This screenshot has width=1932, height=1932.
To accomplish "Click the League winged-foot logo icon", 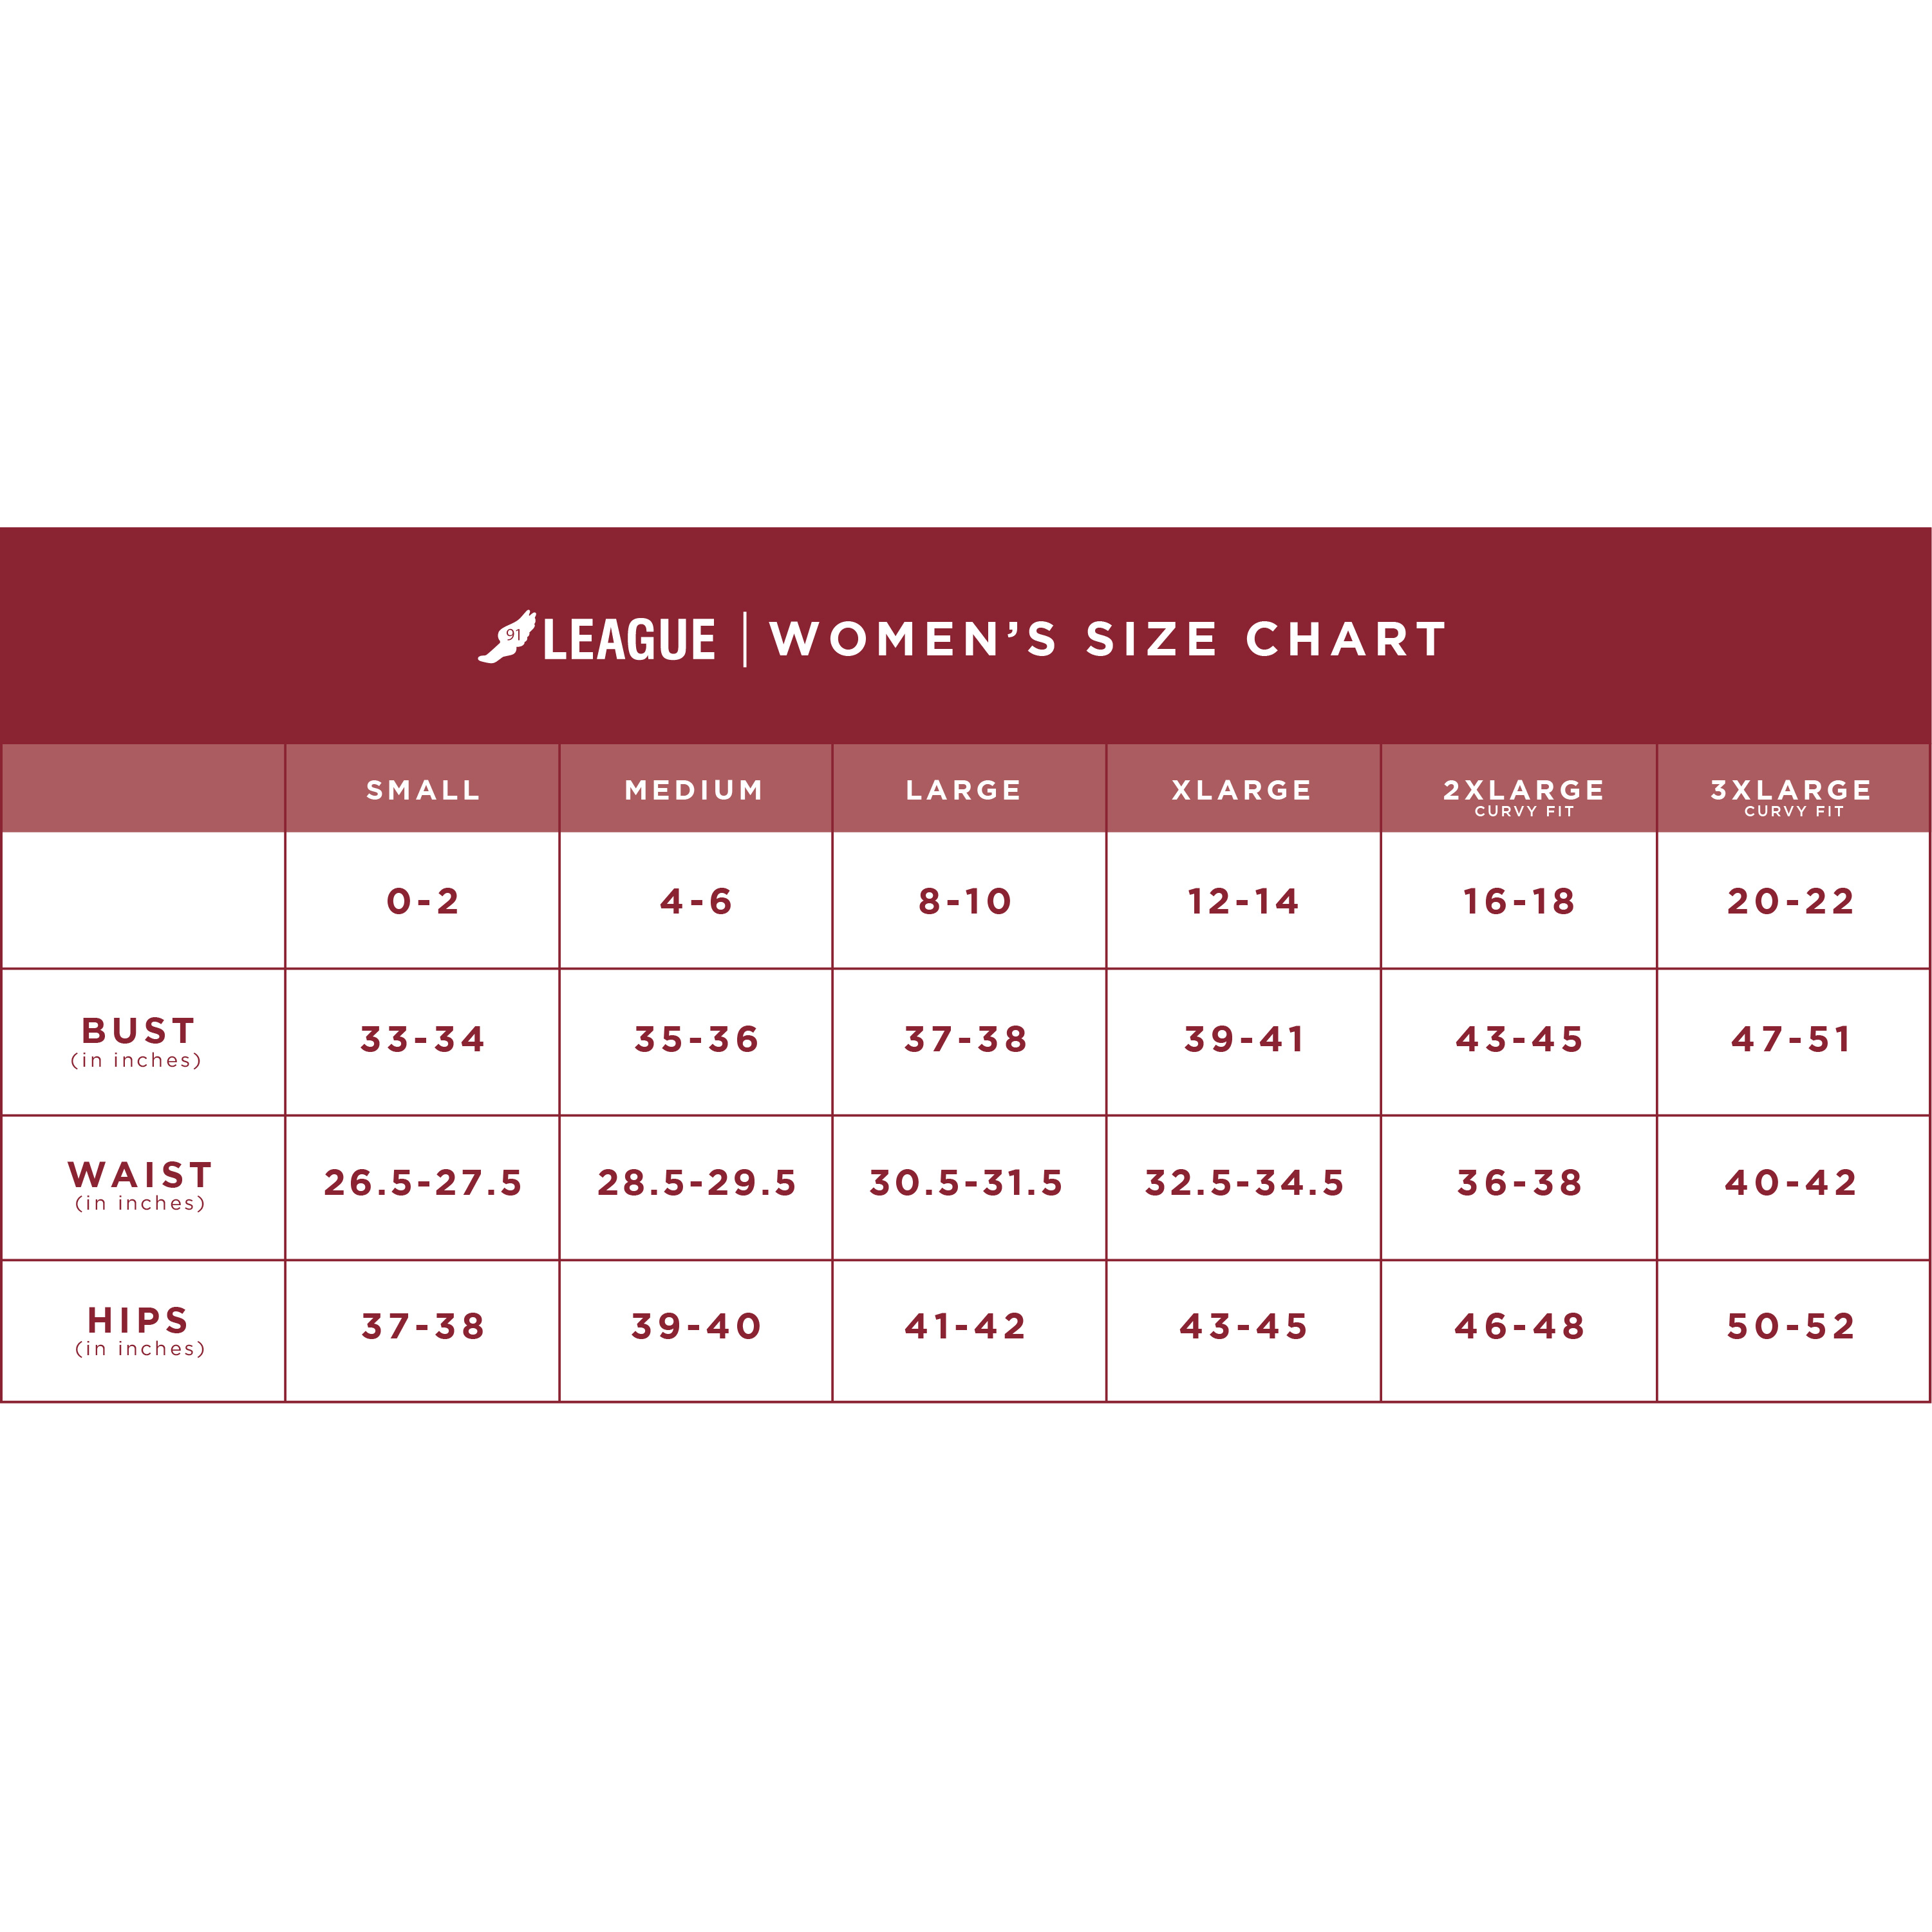I will click(x=507, y=637).
